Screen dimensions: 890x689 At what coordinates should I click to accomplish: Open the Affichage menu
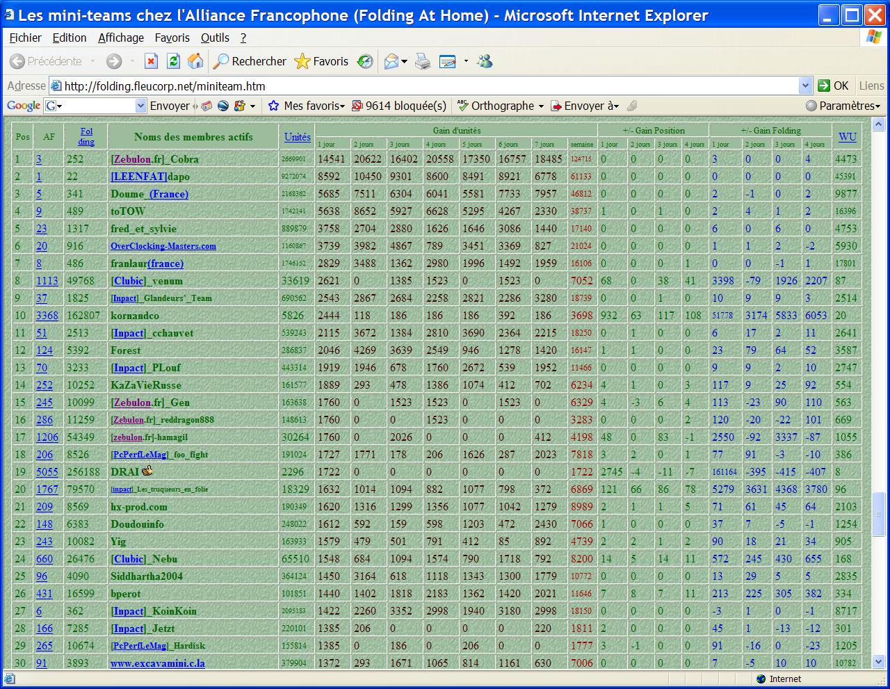(121, 38)
